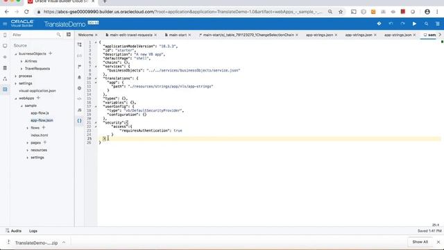Open the hamburger navigation menu
This screenshot has width=444, height=250.
point(5,24)
